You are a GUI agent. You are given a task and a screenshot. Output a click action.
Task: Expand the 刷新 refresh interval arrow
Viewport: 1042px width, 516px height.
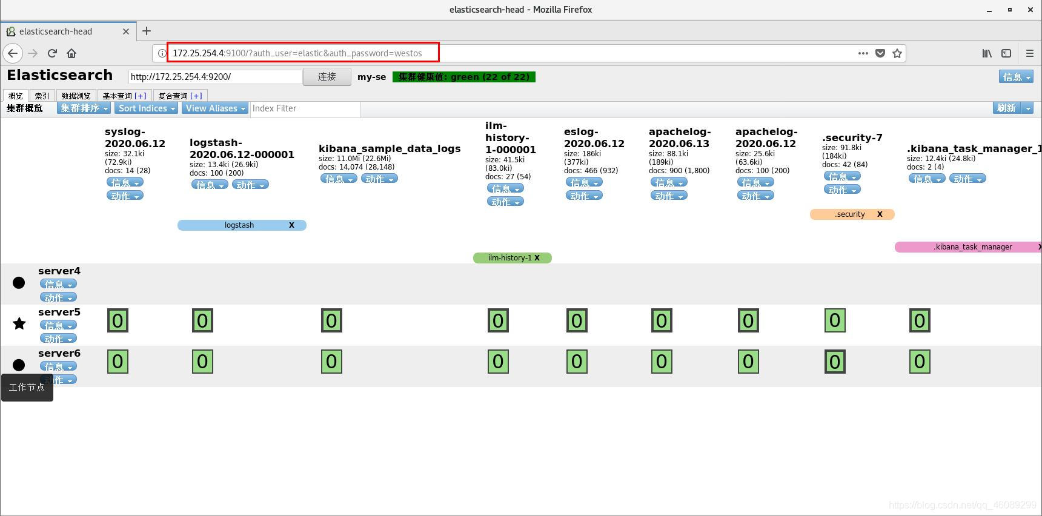coord(1027,108)
